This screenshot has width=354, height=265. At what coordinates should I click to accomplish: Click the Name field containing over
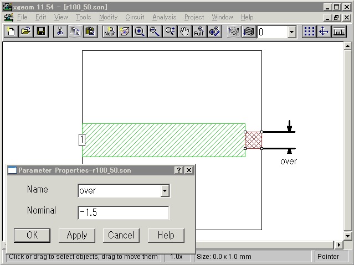120,191
